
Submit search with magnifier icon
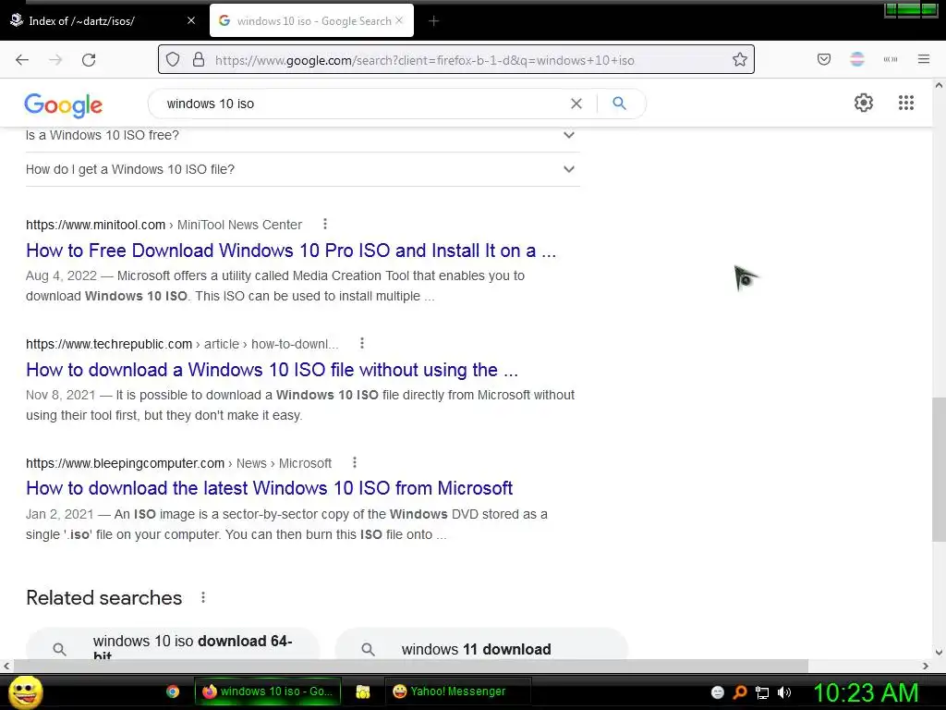click(619, 104)
